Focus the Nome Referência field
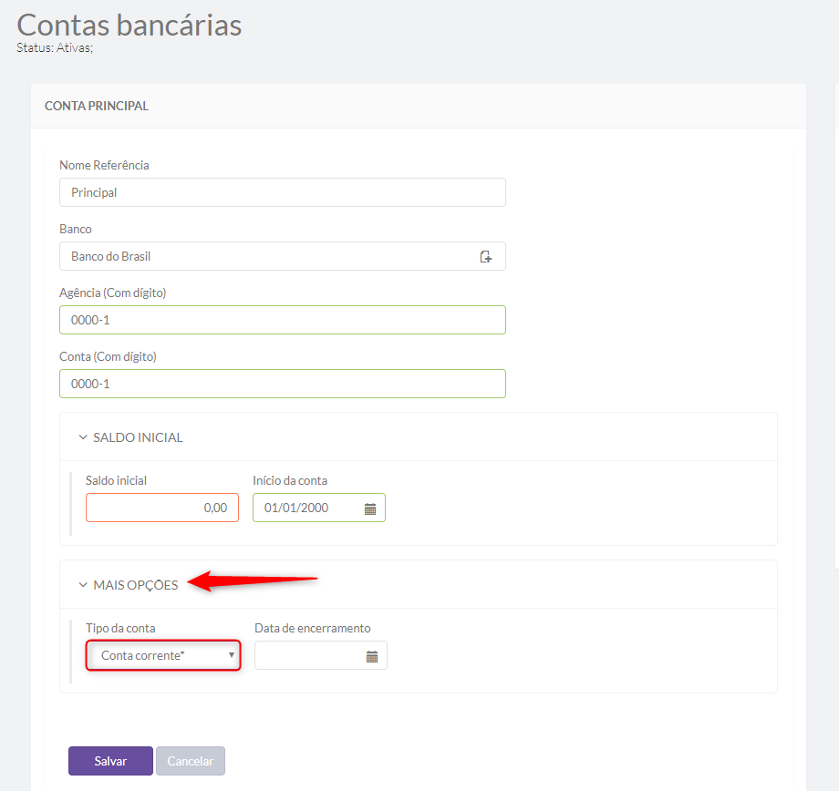This screenshot has height=791, width=839. [283, 192]
